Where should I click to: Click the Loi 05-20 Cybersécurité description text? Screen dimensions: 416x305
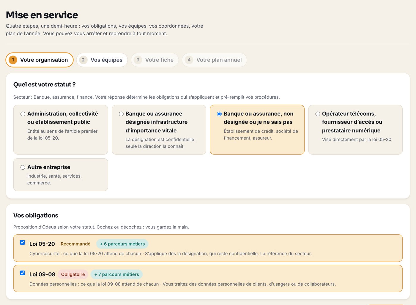tap(171, 254)
